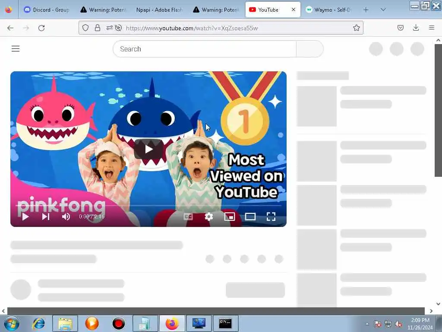The width and height of the screenshot is (442, 332).
Task: Focus the YouTube Search field
Action: pyautogui.click(x=205, y=49)
